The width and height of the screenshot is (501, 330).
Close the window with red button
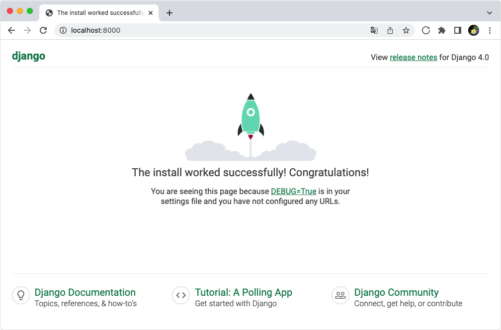coord(10,11)
